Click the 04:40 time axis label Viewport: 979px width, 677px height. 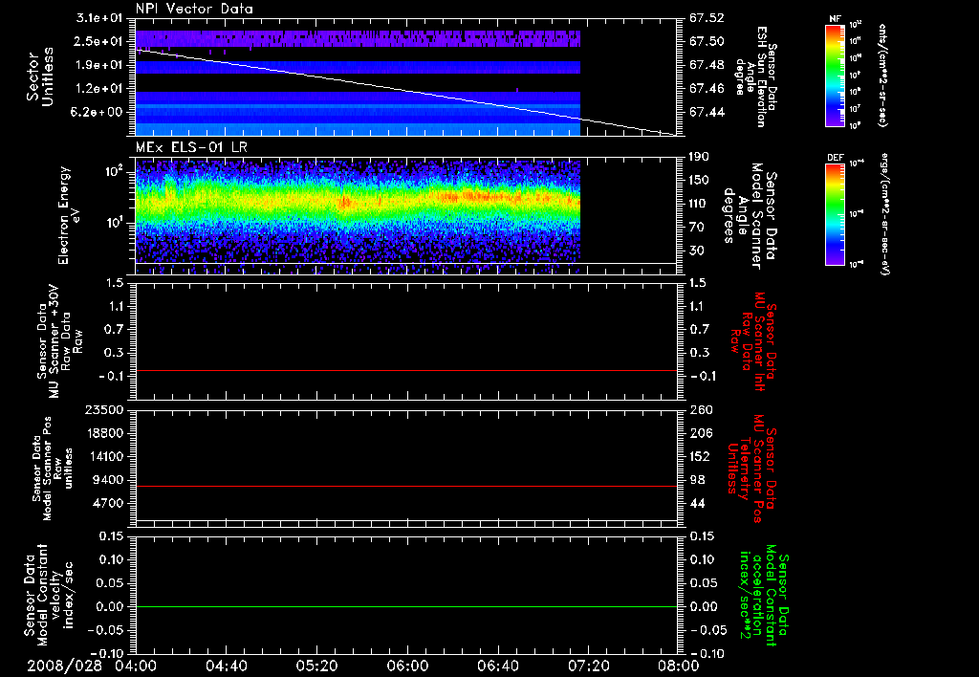click(226, 665)
